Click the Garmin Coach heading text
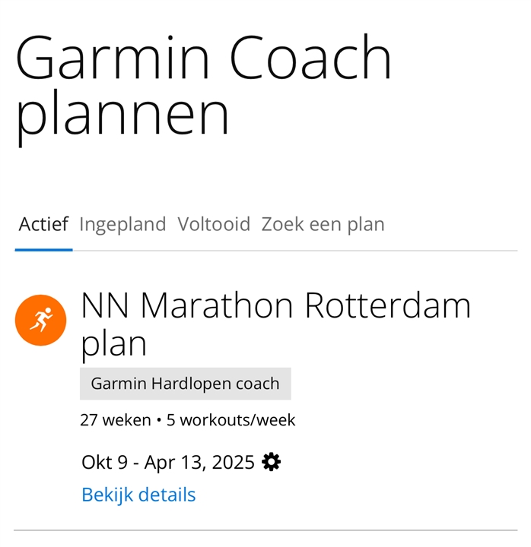 (x=203, y=57)
